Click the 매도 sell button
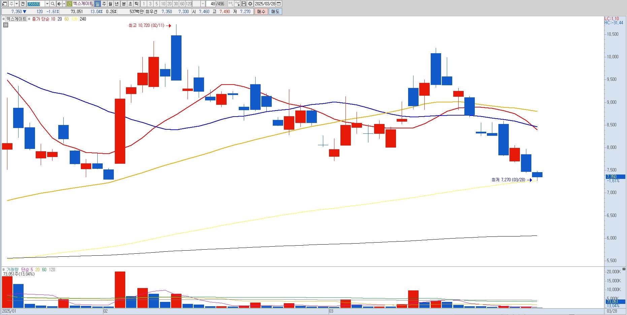The height and width of the screenshot is (315, 627). coord(275,11)
